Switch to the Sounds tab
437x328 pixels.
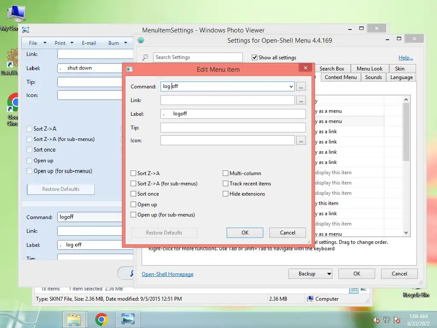373,77
